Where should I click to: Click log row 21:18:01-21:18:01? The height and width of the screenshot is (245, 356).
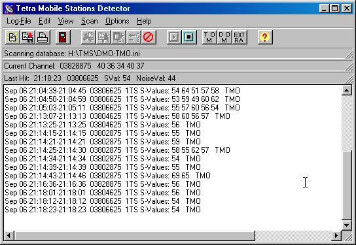pos(103,193)
